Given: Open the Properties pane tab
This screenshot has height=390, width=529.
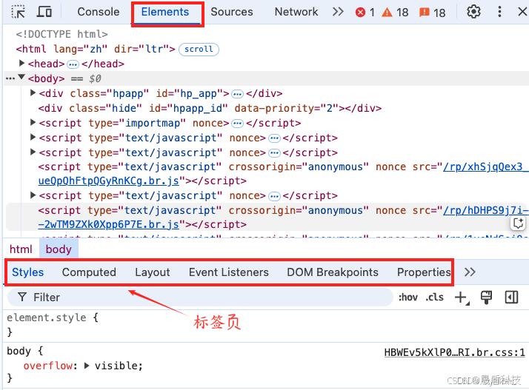Looking at the screenshot, I should click(x=424, y=272).
